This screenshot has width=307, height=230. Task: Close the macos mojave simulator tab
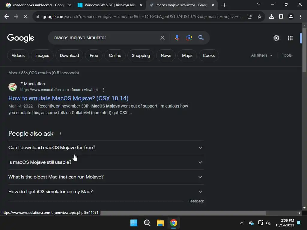click(213, 5)
